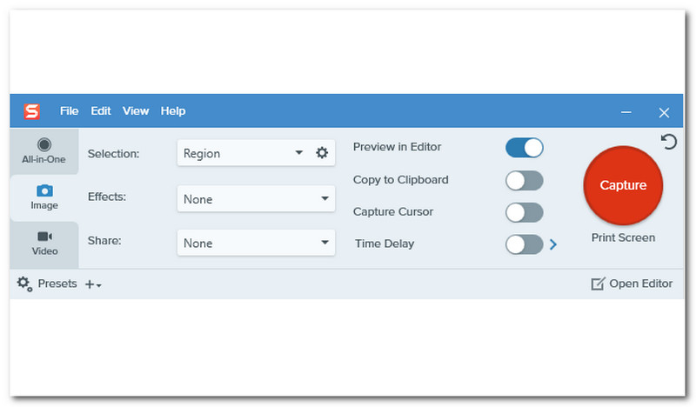This screenshot has height=407, width=696.
Task: Disable the Preview in Editor toggle
Action: pyautogui.click(x=524, y=148)
